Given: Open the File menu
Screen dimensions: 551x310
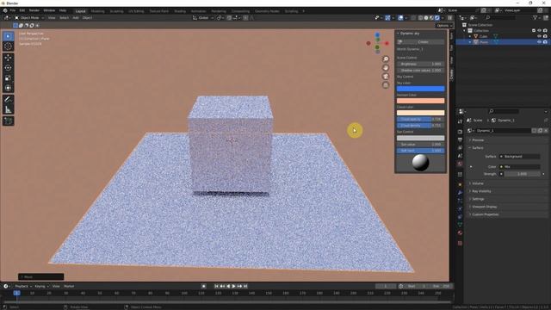Looking at the screenshot, I should [13, 10].
